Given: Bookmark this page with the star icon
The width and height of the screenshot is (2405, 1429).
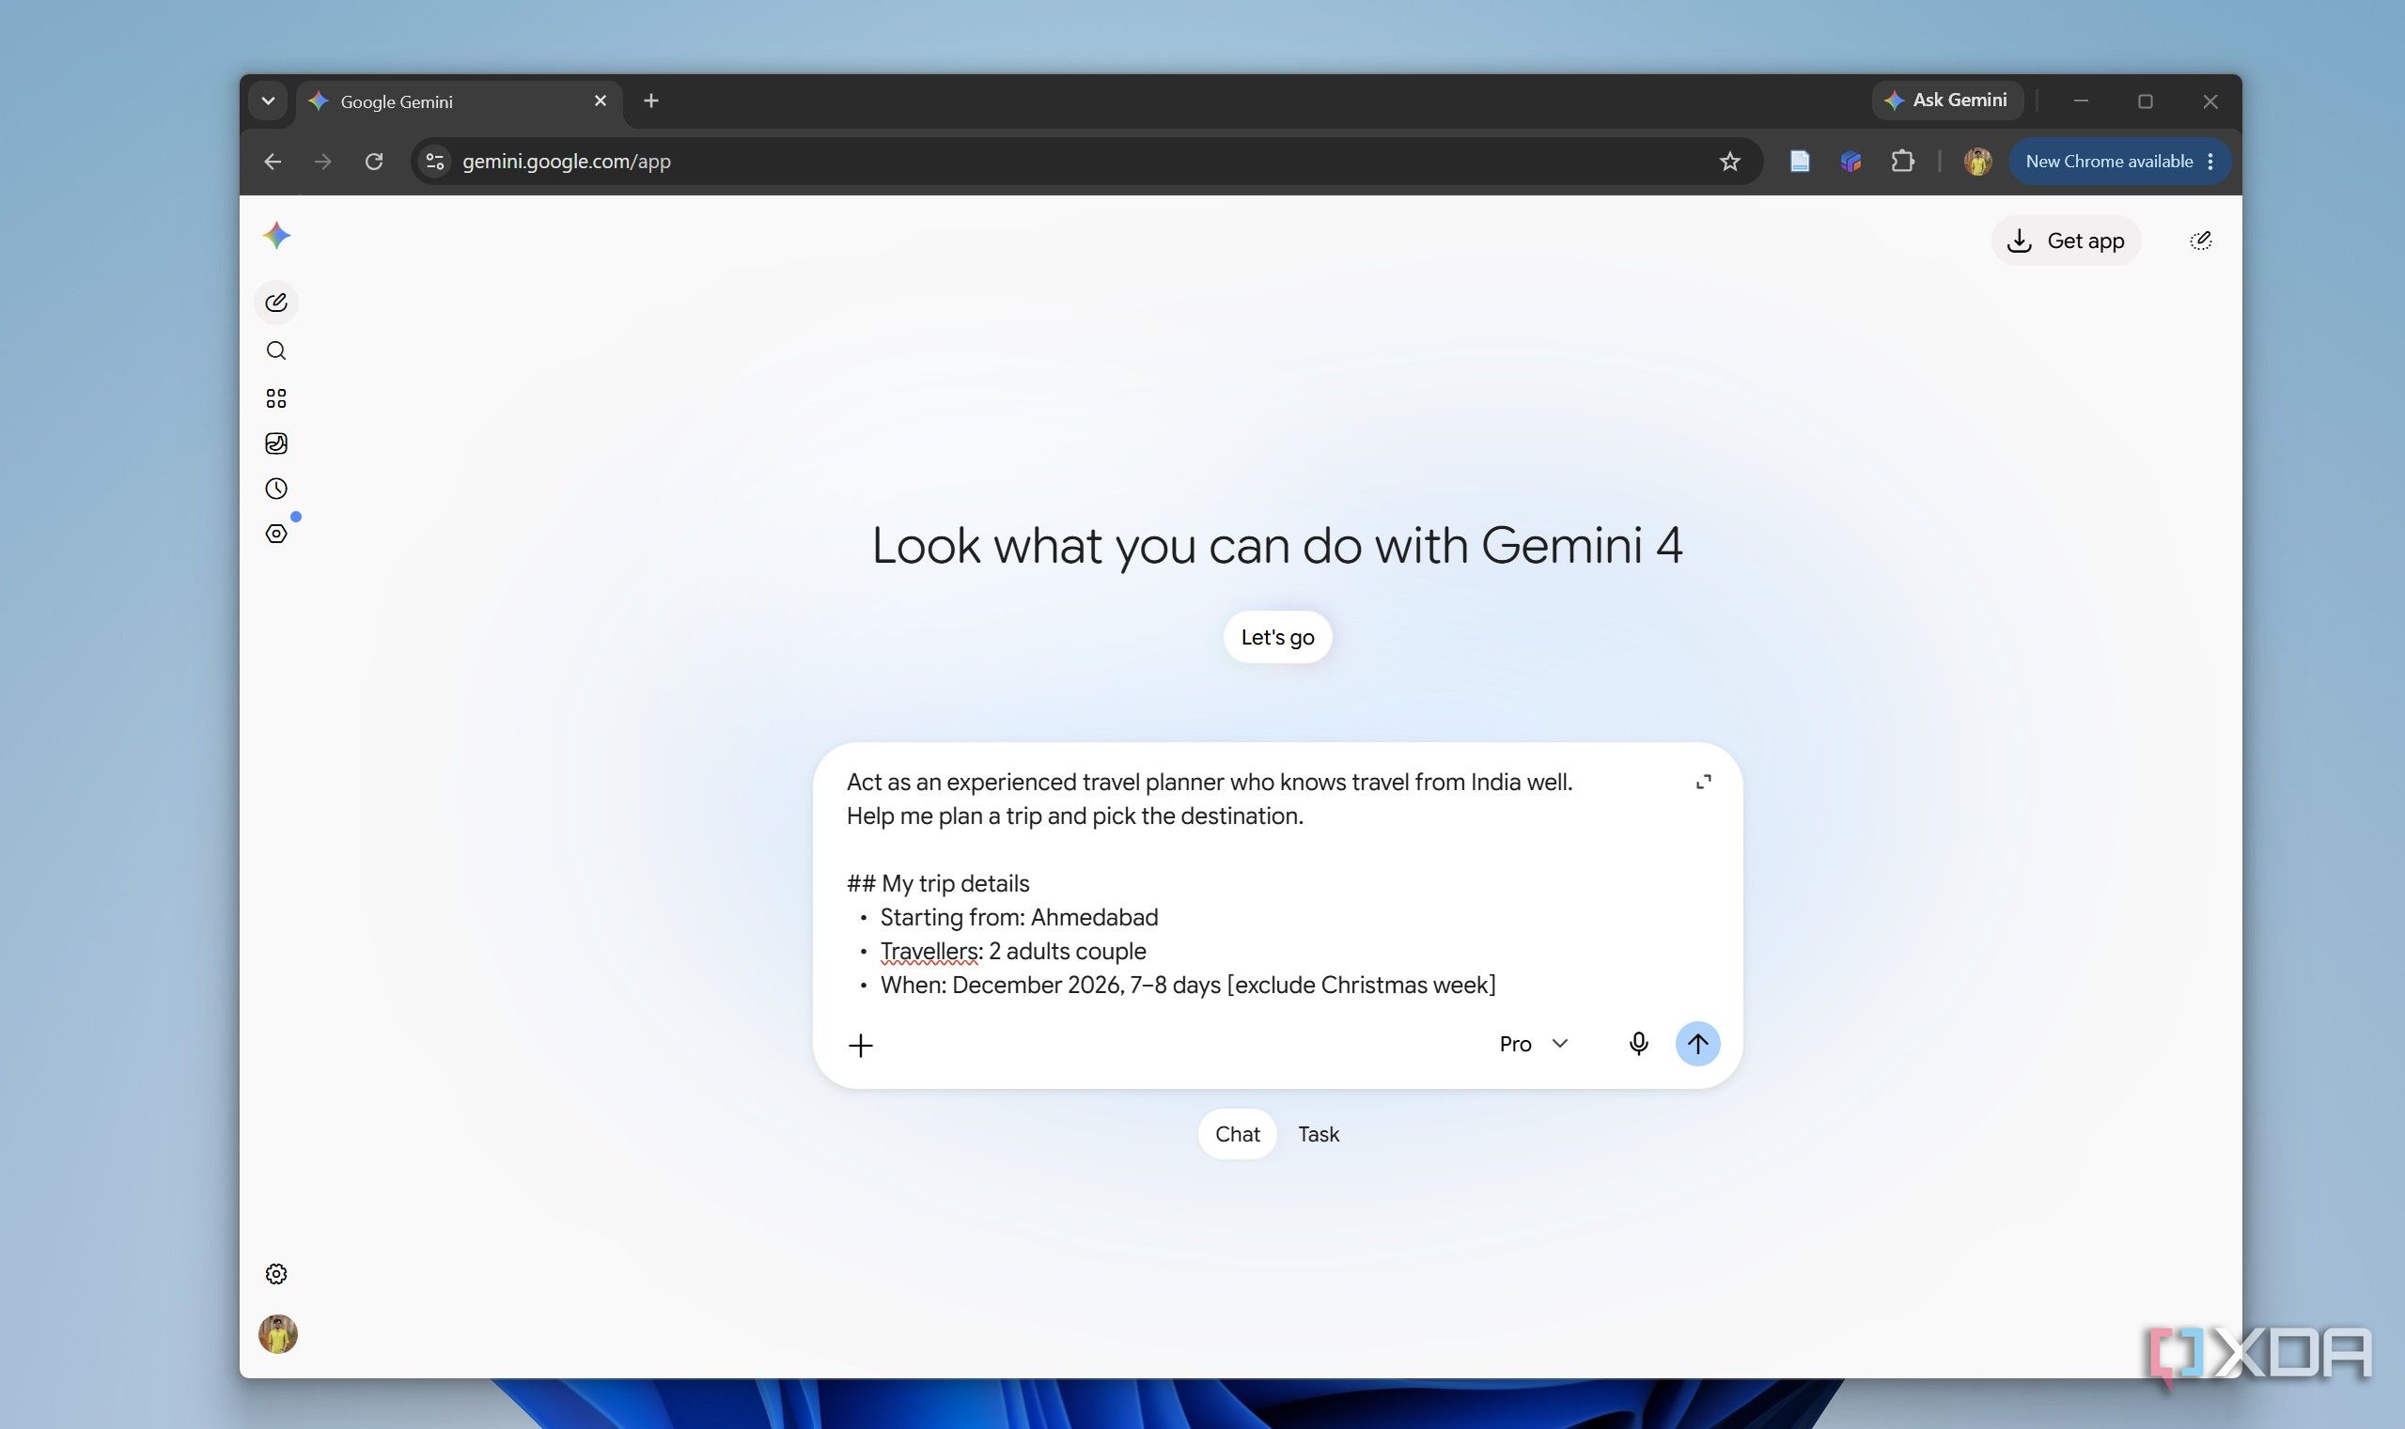Looking at the screenshot, I should 1730,162.
